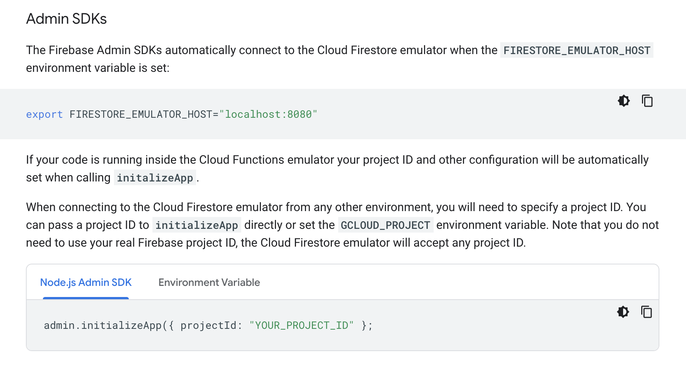Click the Admin SDKs heading
The width and height of the screenshot is (686, 377).
[66, 19]
